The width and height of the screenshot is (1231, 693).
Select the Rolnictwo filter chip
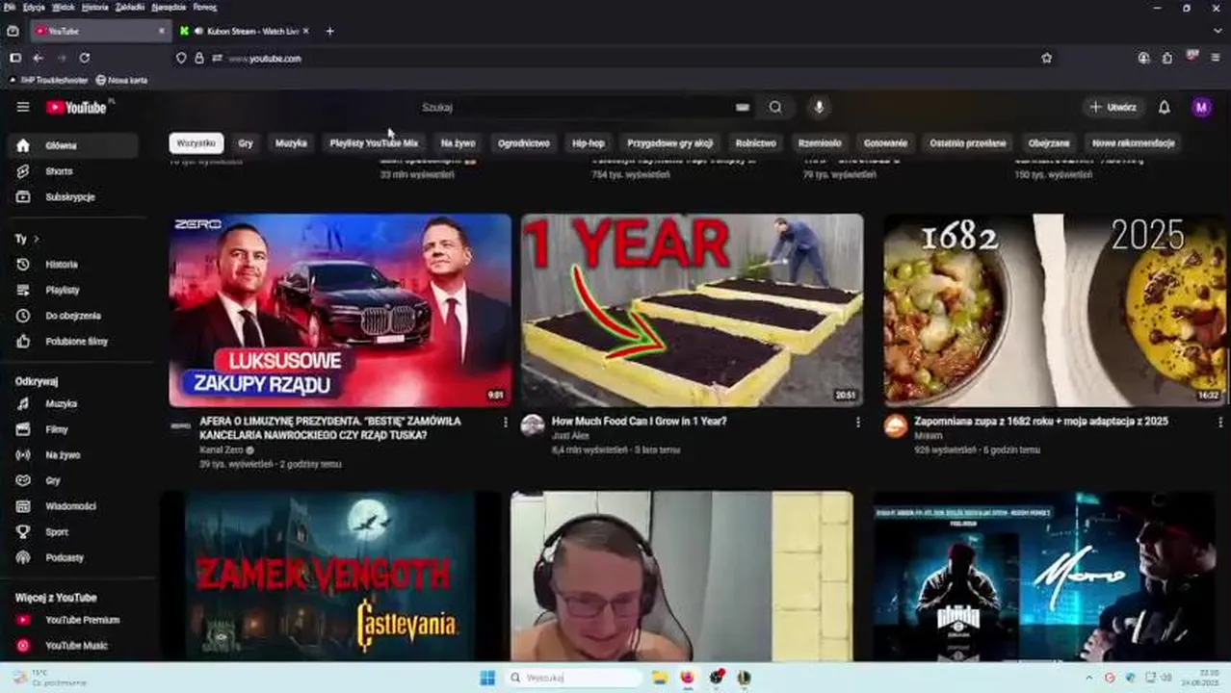(x=756, y=142)
